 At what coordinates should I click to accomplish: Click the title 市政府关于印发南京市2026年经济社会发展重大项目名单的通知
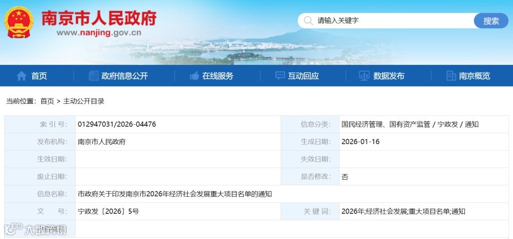point(175,194)
